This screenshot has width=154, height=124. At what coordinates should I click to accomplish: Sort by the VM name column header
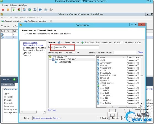coord(111,57)
